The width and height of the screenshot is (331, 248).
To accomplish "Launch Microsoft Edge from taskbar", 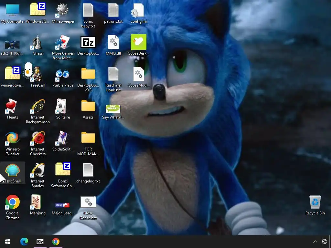I will (24, 242).
